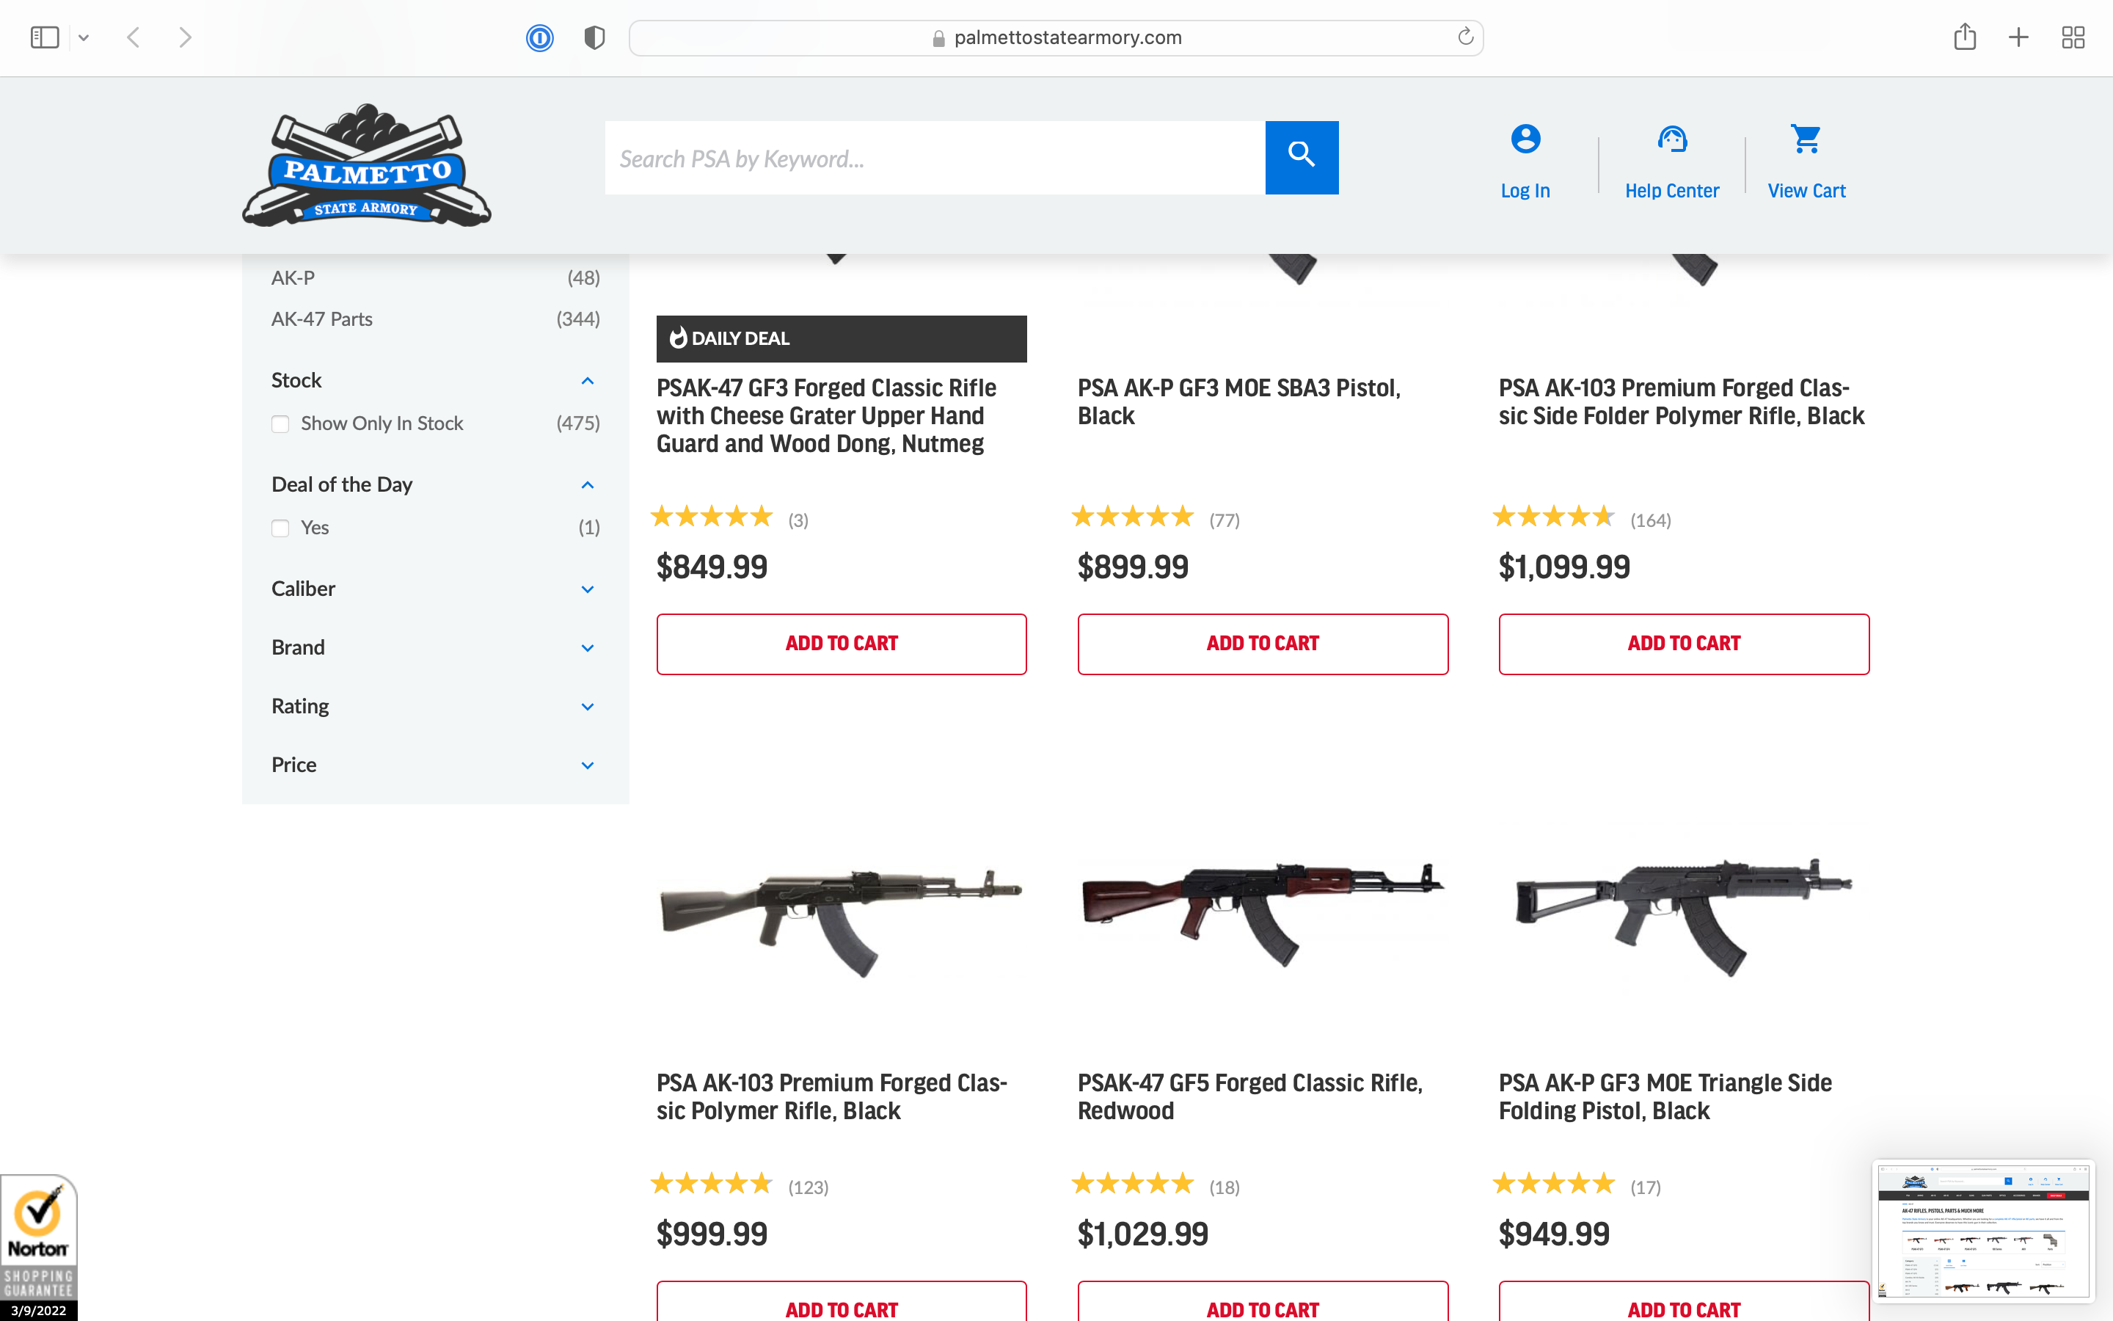
Task: Check Show Only In Stock
Action: click(x=280, y=423)
